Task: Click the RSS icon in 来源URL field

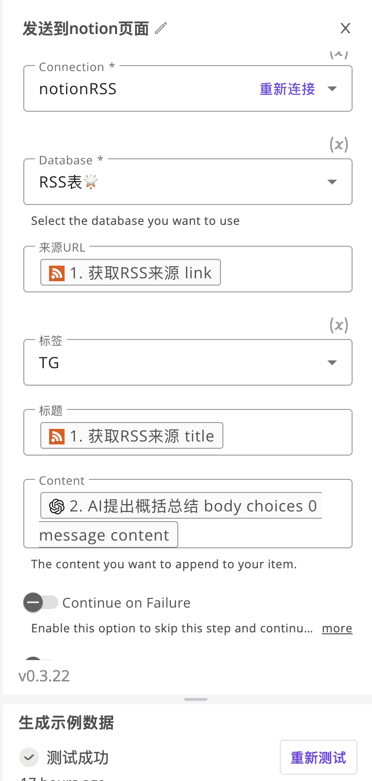Action: [x=57, y=273]
